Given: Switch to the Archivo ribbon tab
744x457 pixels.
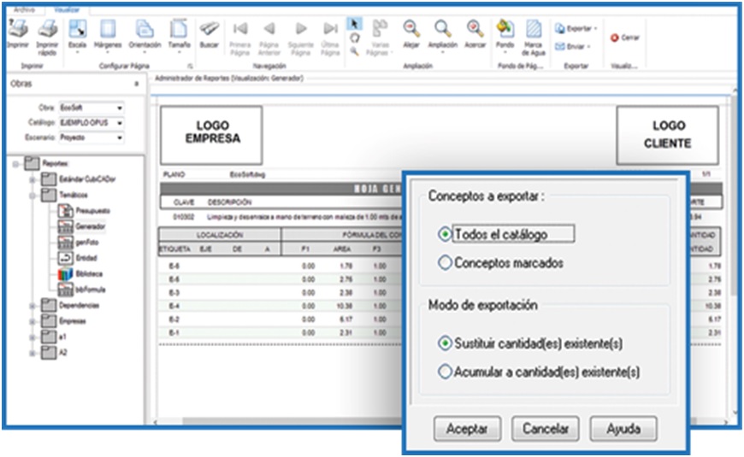Looking at the screenshot, I should 24,9.
